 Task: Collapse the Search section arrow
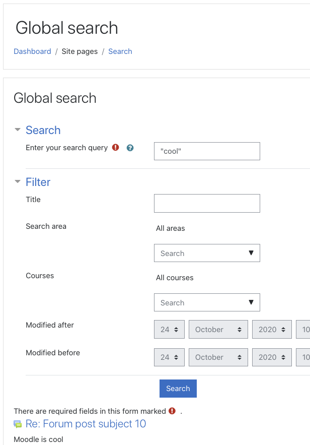point(18,130)
